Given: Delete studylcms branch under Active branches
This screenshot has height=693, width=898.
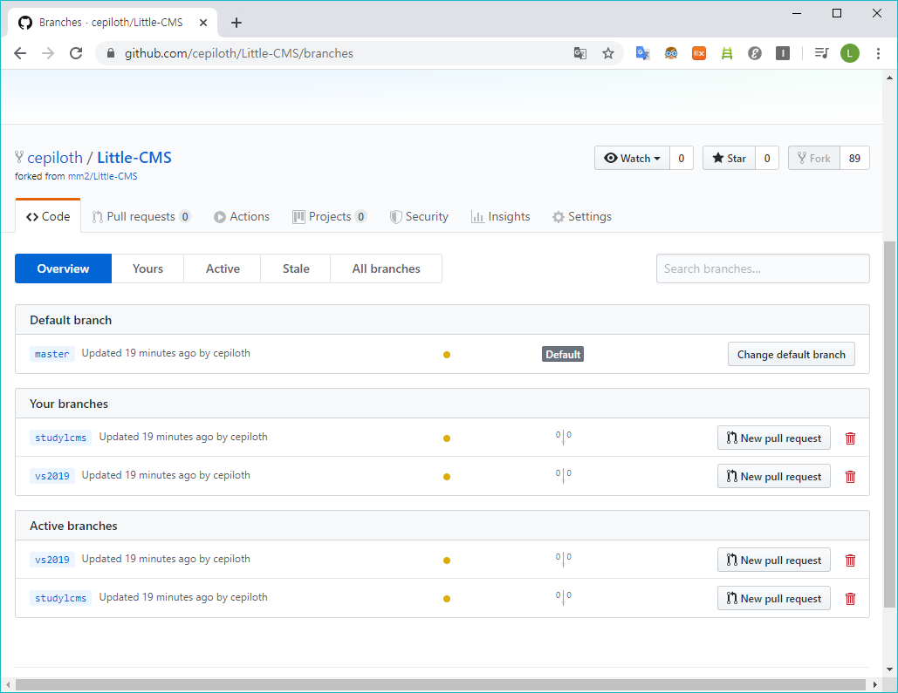Looking at the screenshot, I should (x=851, y=599).
